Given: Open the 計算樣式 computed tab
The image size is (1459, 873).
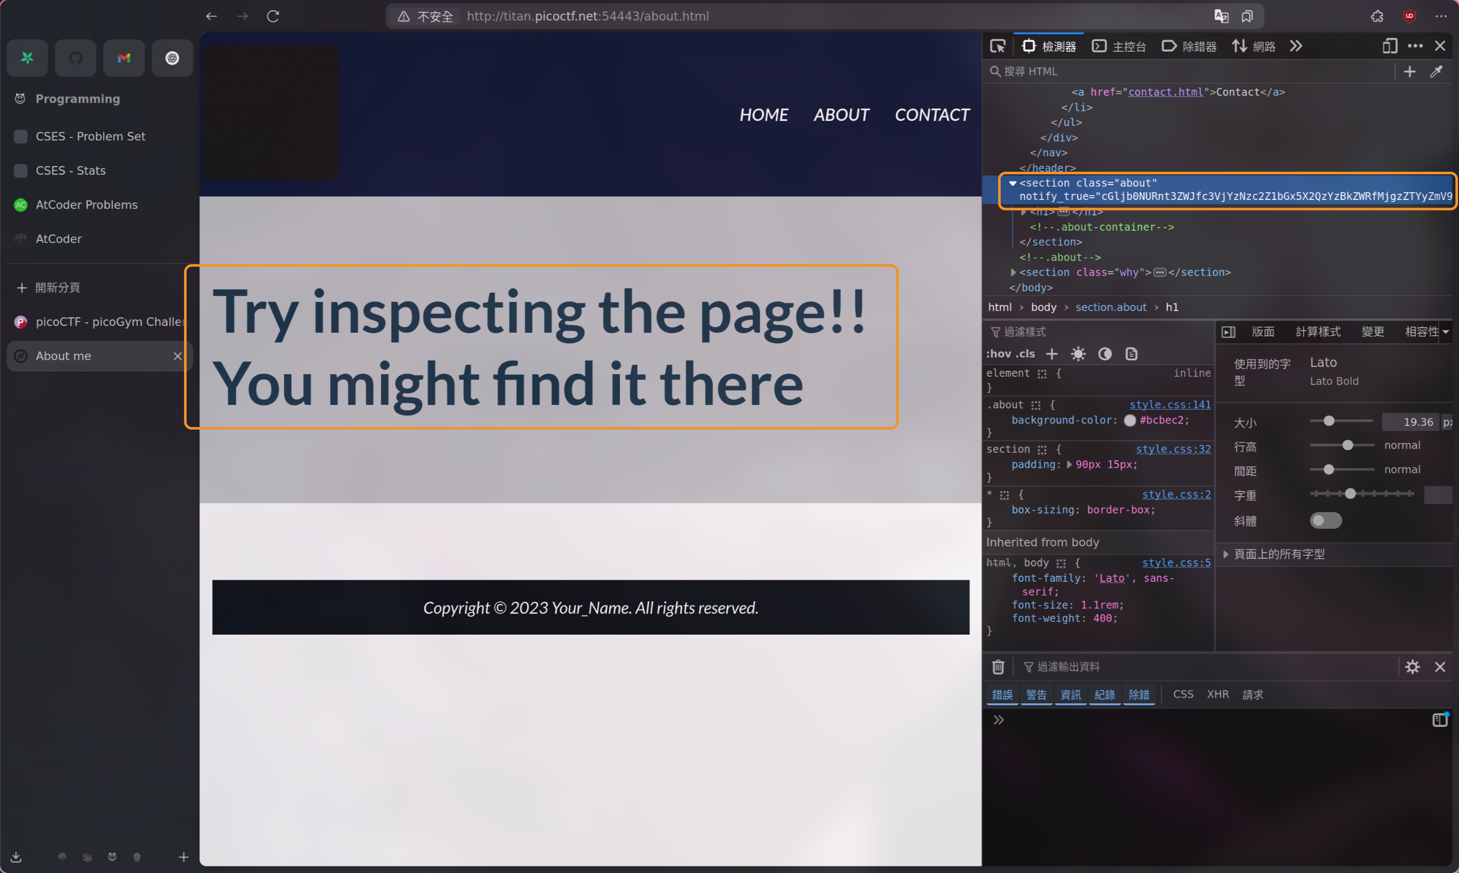Looking at the screenshot, I should click(1318, 332).
